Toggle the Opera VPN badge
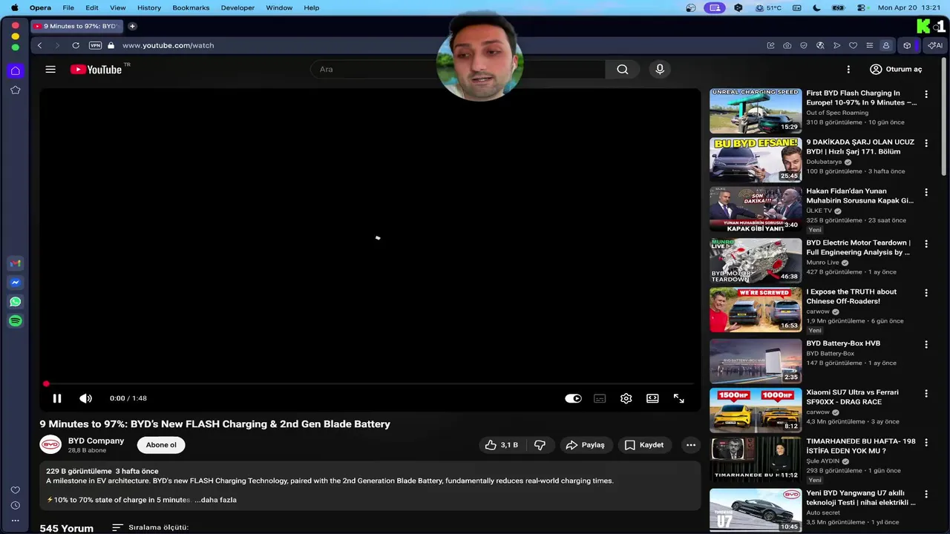 [95, 45]
